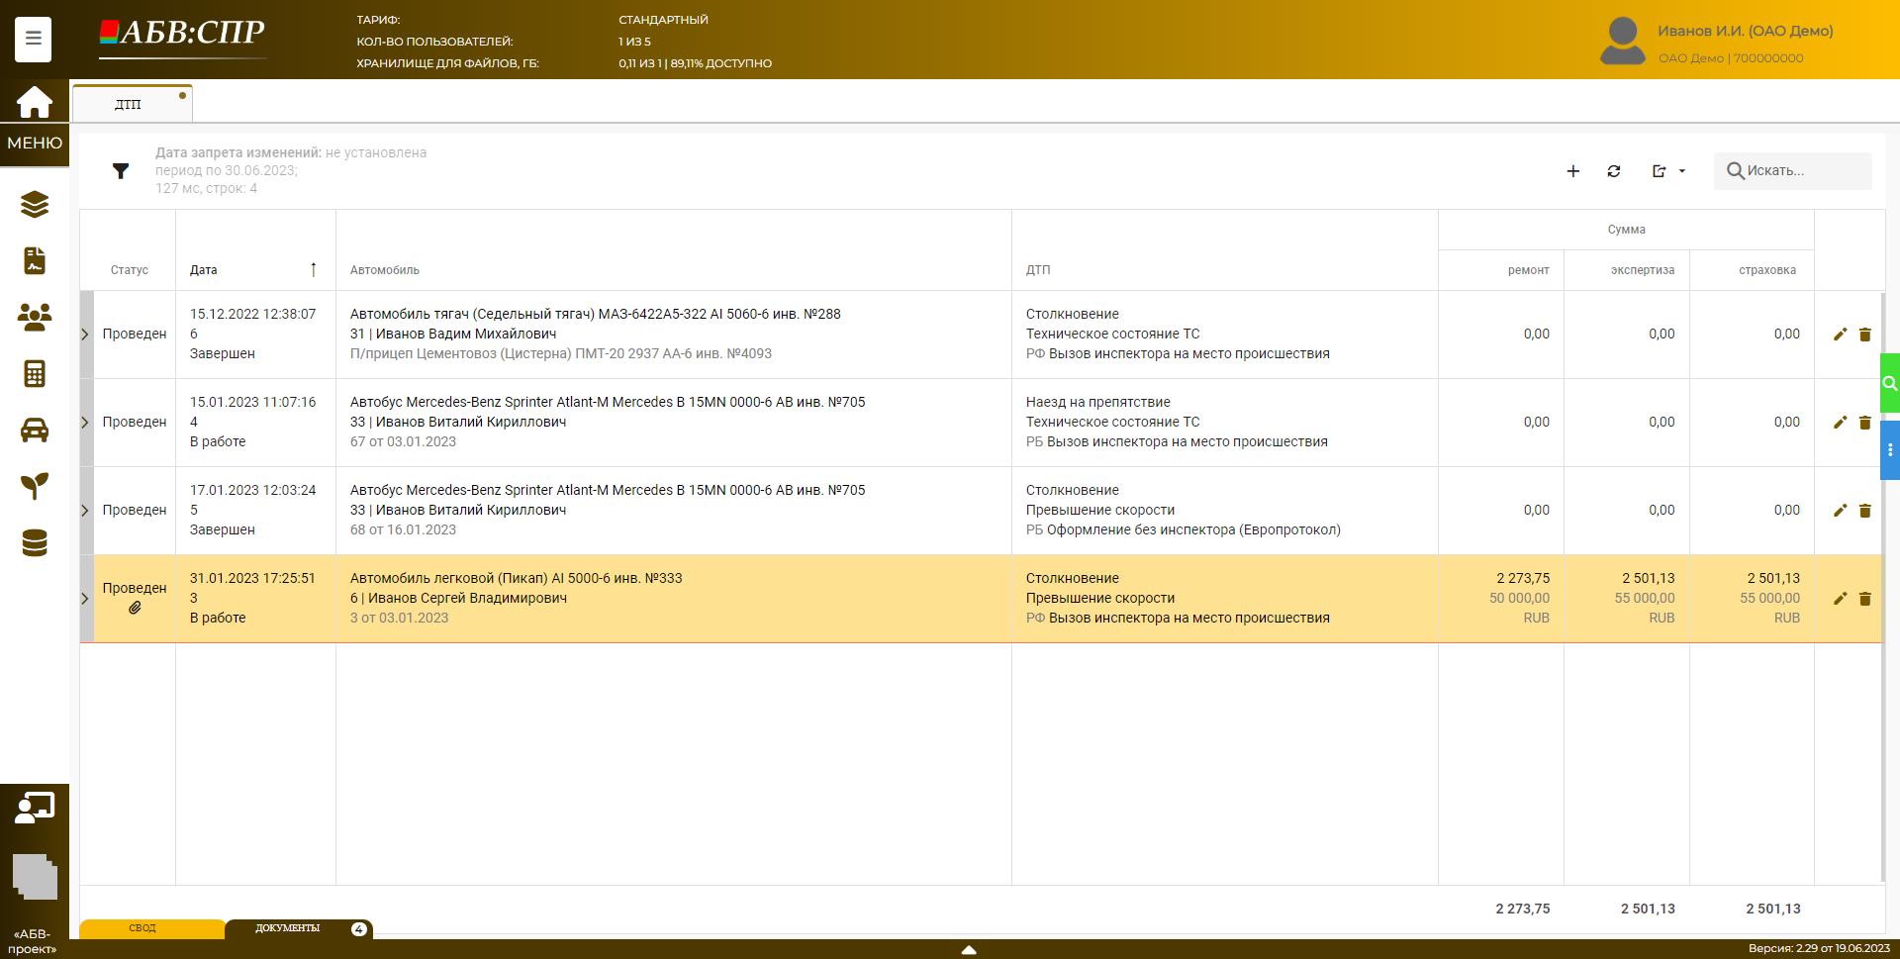The height and width of the screenshot is (959, 1900).
Task: Refresh the ДТП table with the reload icon
Action: [1613, 170]
